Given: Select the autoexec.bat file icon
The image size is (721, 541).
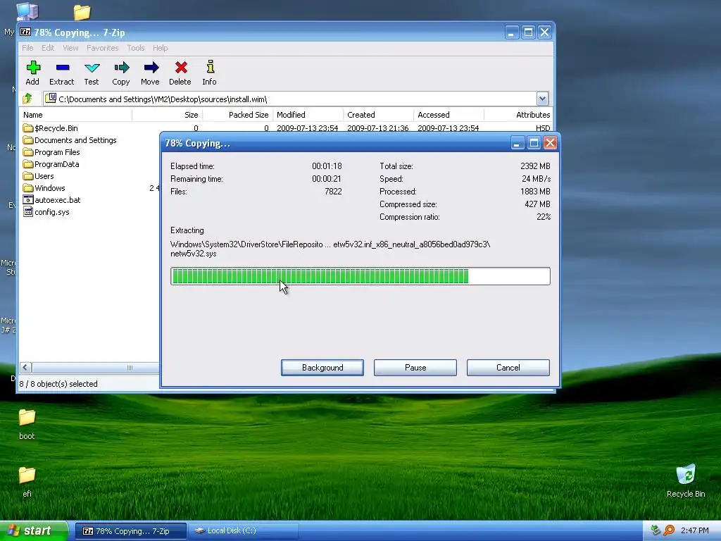Looking at the screenshot, I should point(28,199).
